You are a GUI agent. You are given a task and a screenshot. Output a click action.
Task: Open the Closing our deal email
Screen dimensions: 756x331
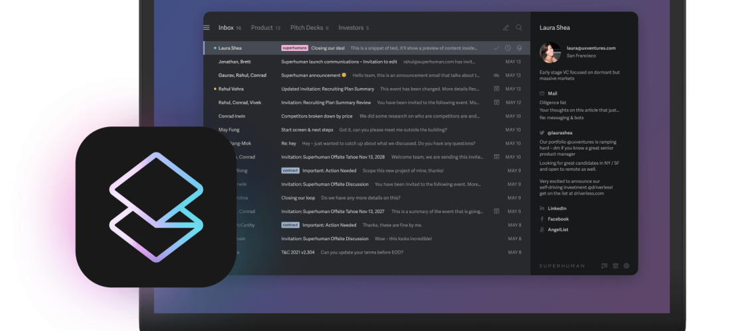[367, 48]
